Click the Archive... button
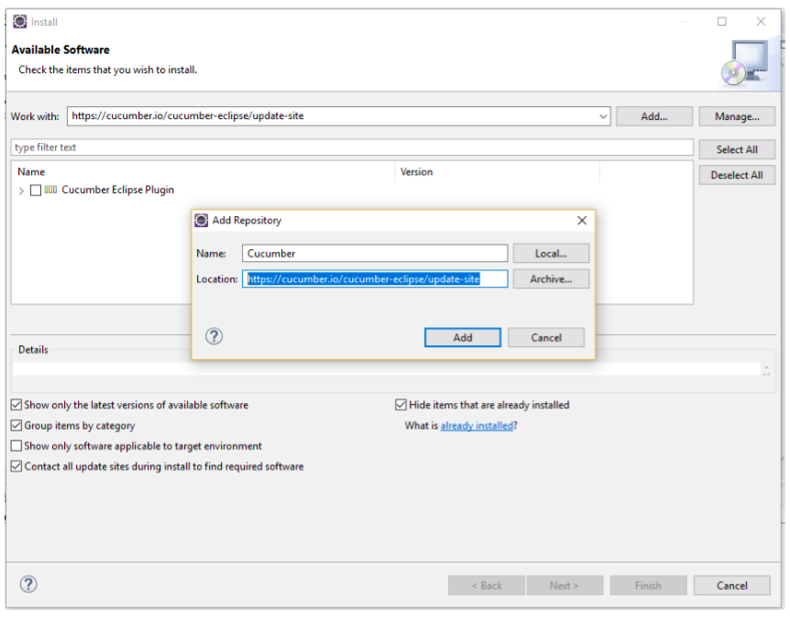Screen dimensions: 790x621 [551, 279]
